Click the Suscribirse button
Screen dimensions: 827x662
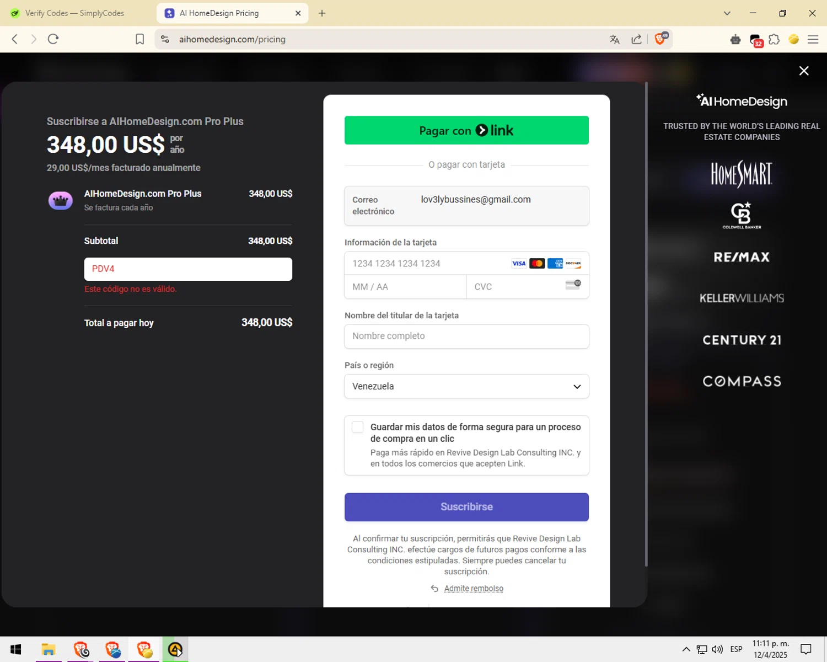click(466, 507)
